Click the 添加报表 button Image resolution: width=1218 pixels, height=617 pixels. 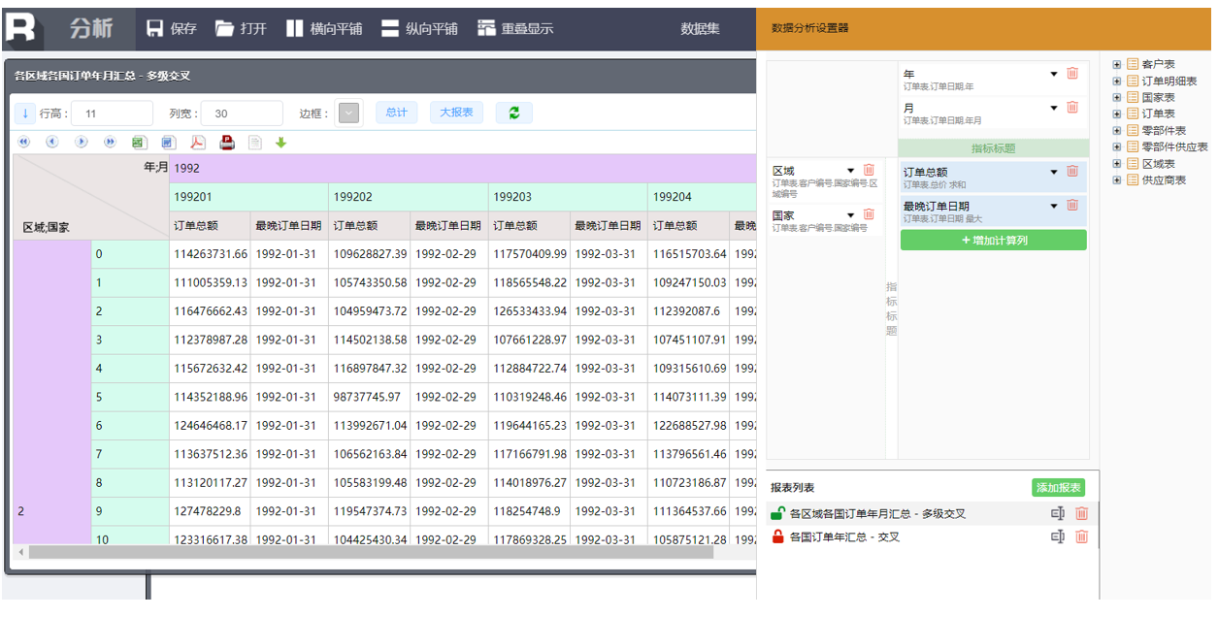point(1058,488)
